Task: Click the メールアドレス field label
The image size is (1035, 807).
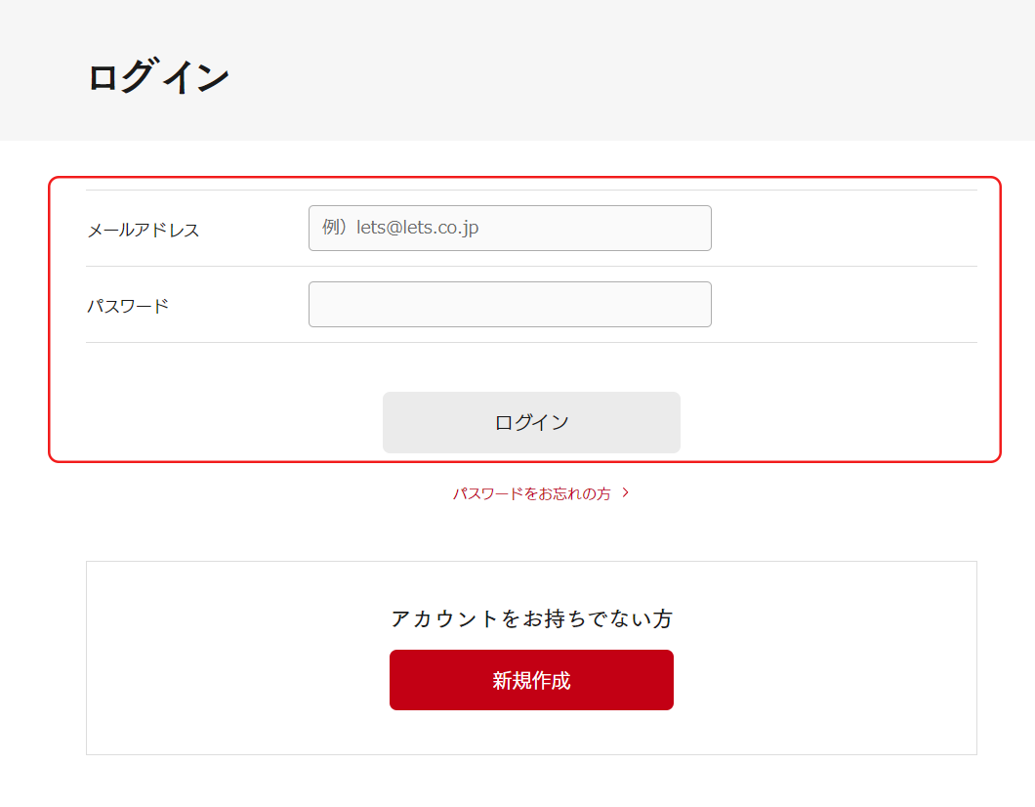Action: (x=144, y=231)
